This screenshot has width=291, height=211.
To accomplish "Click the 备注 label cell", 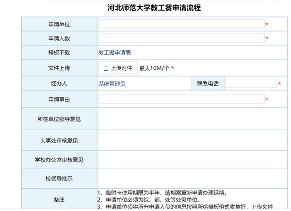I will pyautogui.click(x=59, y=199).
